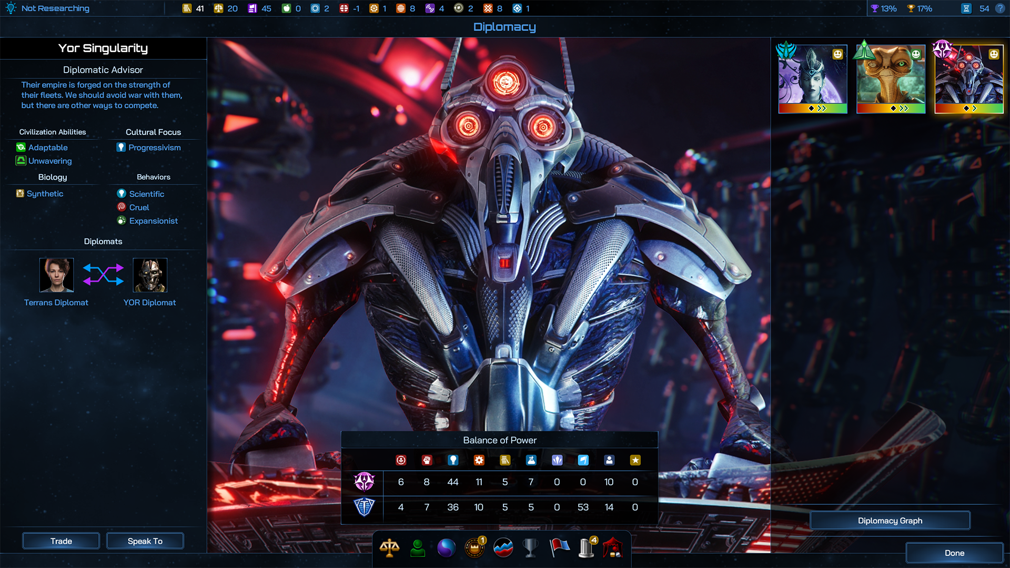Viewport: 1010px width, 568px height.
Task: Click the red grid icon showing -1
Action: [x=344, y=8]
